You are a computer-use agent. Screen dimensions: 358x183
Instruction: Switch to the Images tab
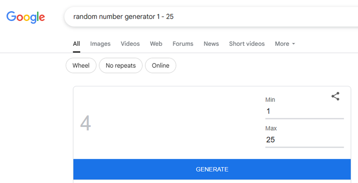[x=100, y=44]
